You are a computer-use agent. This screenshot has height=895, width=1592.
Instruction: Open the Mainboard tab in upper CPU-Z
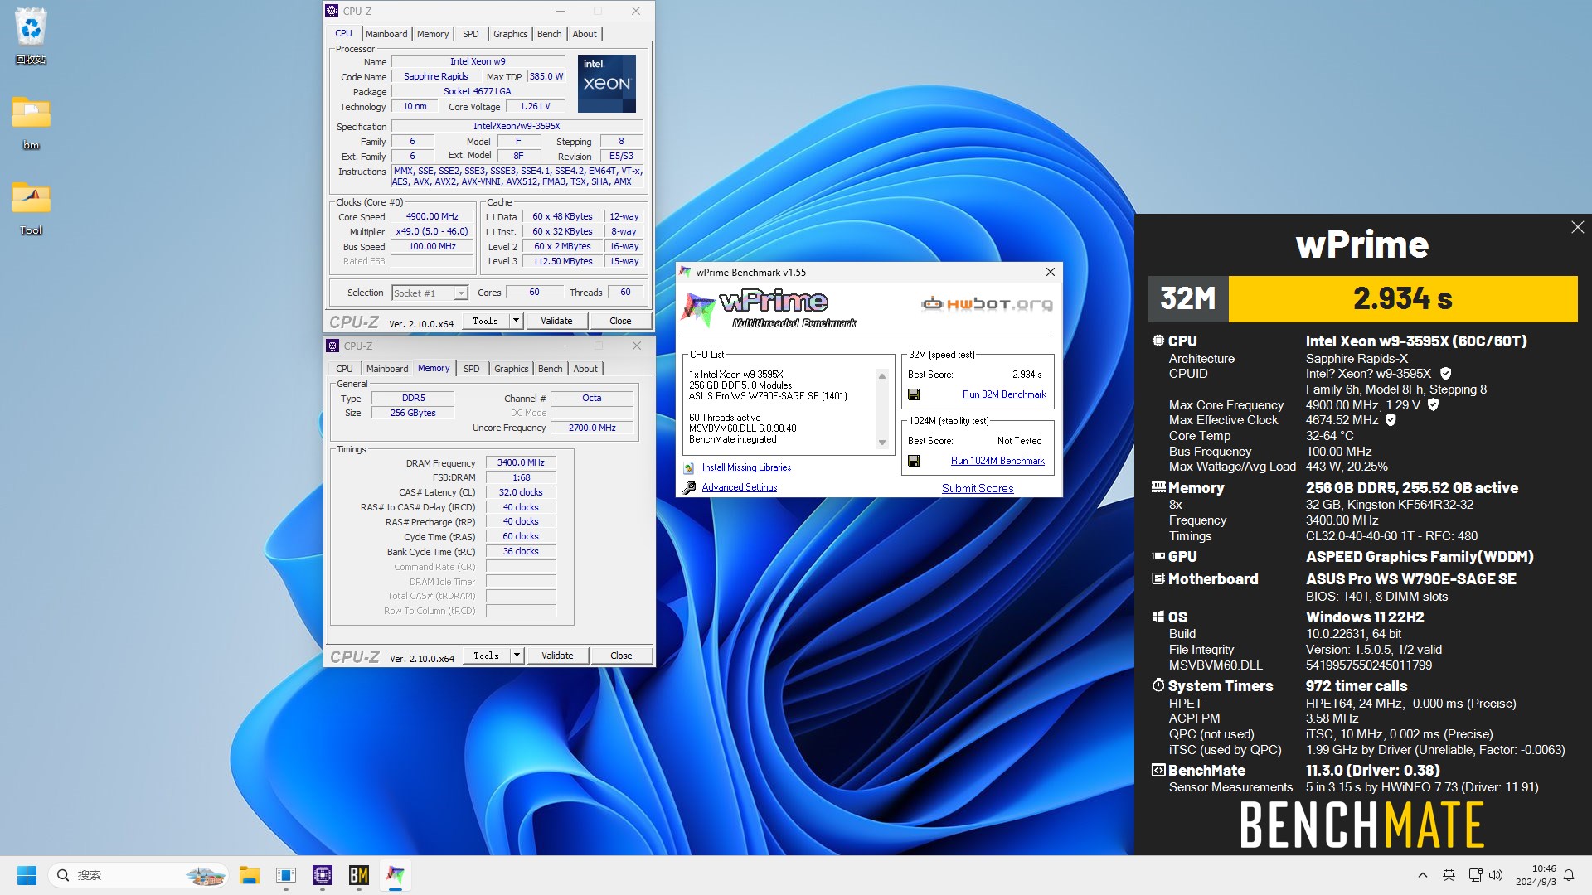click(386, 34)
